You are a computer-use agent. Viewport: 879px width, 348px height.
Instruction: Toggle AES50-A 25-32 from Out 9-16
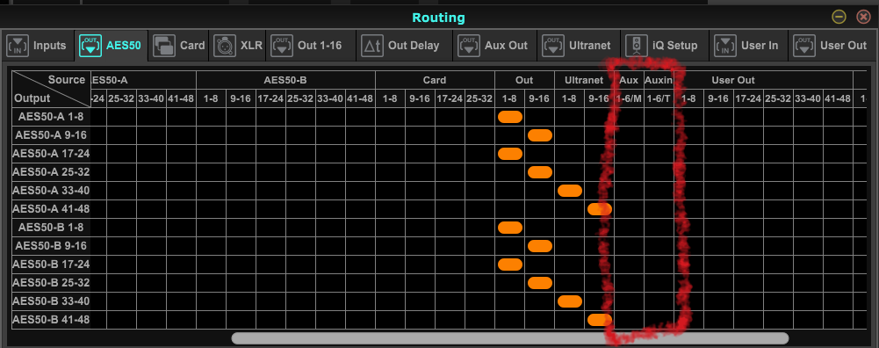pos(540,172)
